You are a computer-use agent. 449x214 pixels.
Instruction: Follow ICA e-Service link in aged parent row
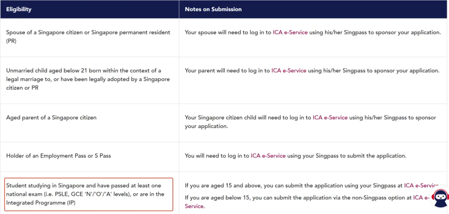point(330,118)
